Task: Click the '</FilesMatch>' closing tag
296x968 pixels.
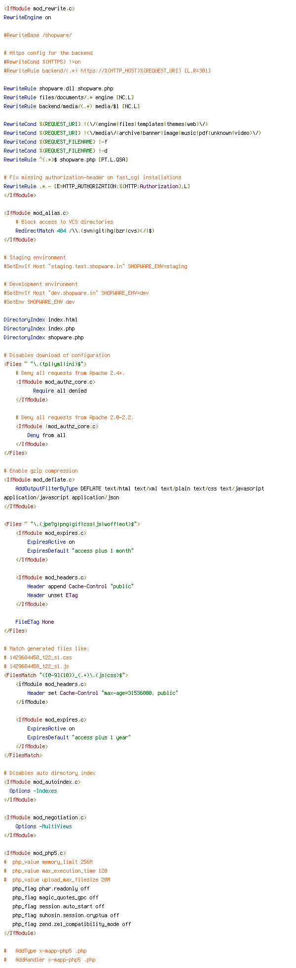Action: point(23,755)
